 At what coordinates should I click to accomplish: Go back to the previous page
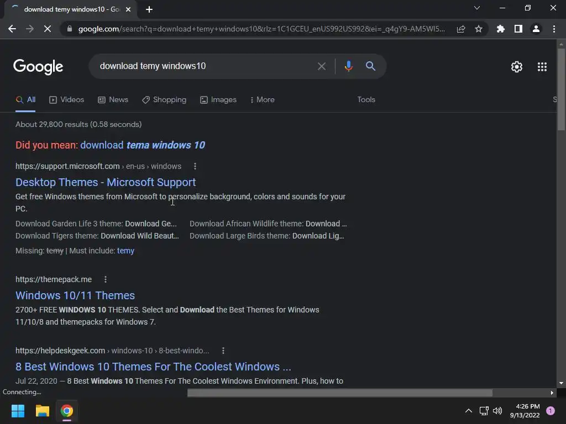click(x=12, y=29)
